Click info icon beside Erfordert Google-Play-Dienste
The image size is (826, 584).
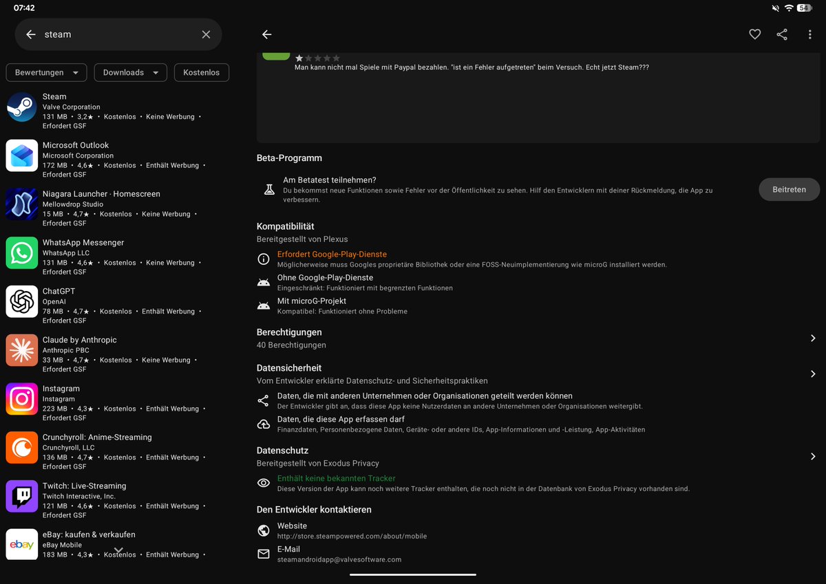263,259
